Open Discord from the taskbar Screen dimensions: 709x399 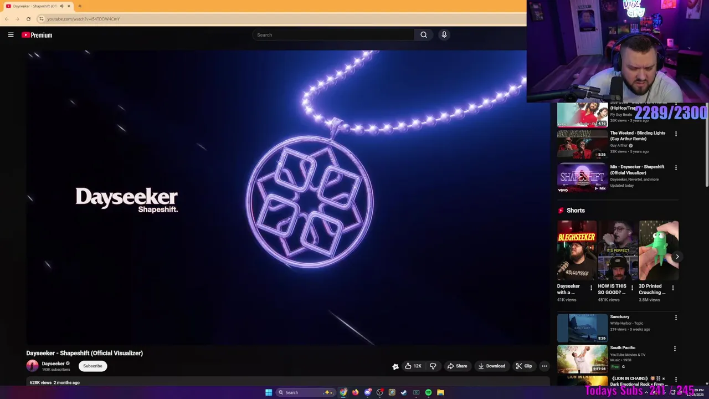pos(368,392)
